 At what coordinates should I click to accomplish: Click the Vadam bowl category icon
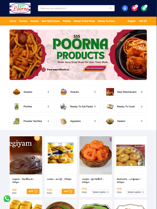click(x=110, y=121)
